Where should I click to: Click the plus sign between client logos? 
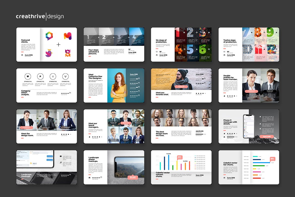pos(58,44)
